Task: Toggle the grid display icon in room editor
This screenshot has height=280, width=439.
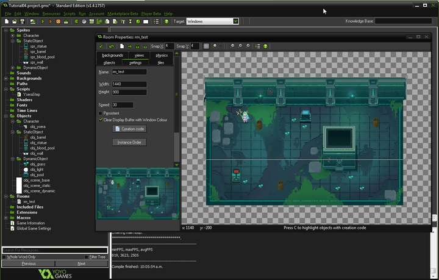Action: pyautogui.click(x=206, y=46)
